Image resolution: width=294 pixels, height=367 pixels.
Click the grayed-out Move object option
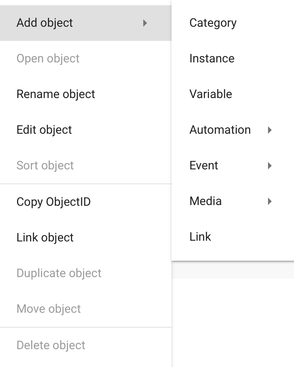[49, 309]
